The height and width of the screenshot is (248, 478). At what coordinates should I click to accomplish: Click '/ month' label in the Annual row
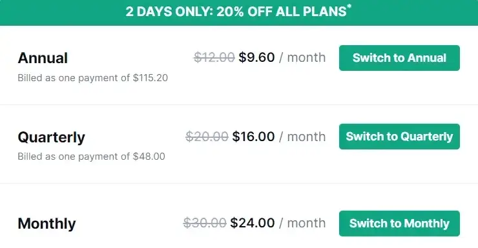(302, 57)
